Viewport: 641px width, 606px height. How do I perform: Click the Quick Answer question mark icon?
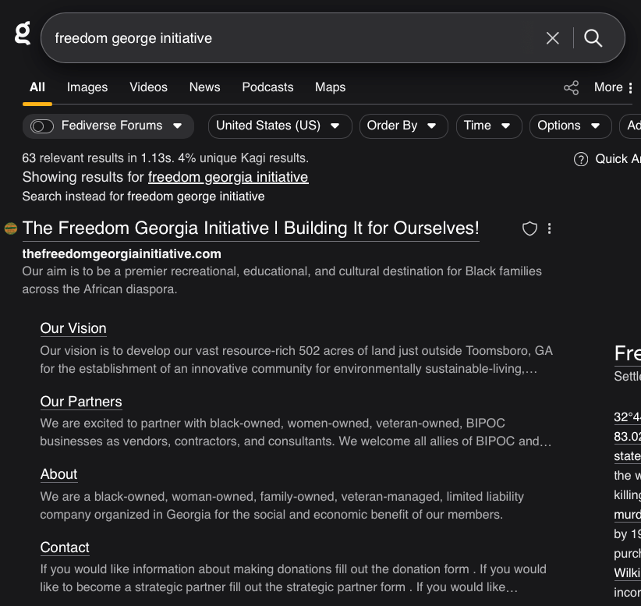581,159
